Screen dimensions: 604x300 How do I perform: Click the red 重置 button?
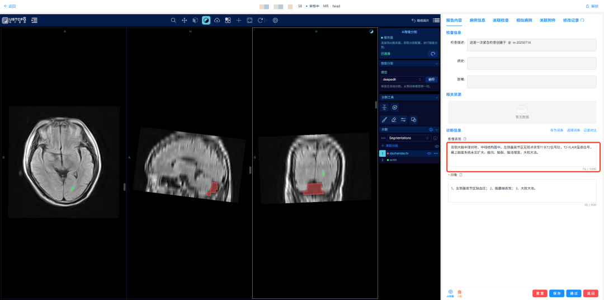pos(540,293)
